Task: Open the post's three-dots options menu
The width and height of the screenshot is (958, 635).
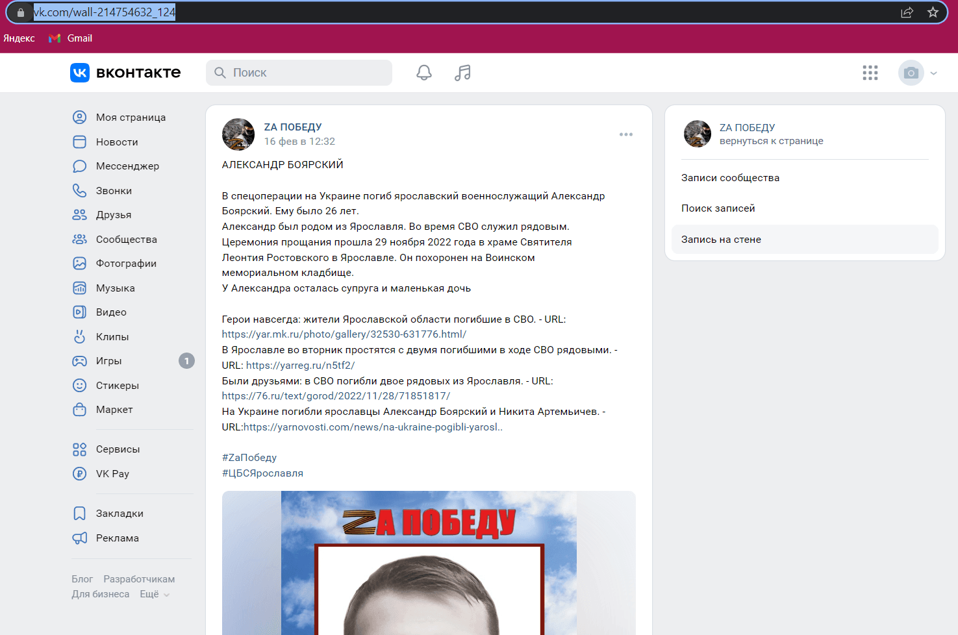Action: [626, 134]
